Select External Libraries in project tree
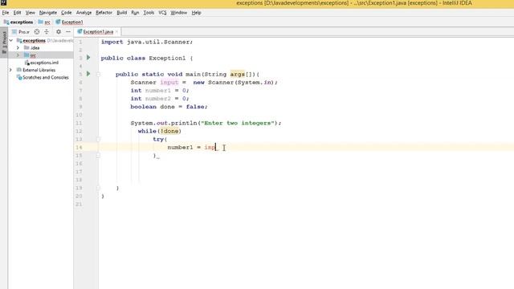The height and width of the screenshot is (289, 514). pos(36,70)
